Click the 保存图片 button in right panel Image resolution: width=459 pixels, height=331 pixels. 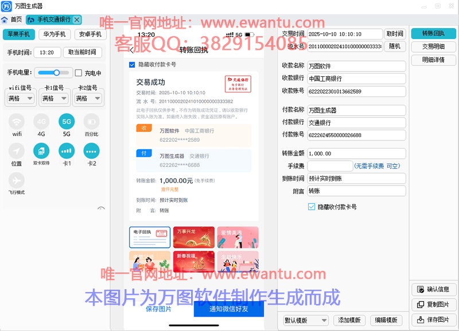[x=434, y=320]
